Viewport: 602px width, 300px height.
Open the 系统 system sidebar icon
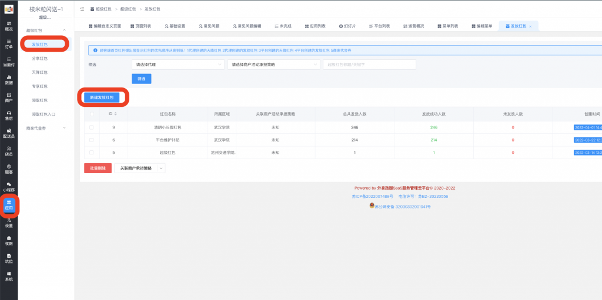(8, 276)
